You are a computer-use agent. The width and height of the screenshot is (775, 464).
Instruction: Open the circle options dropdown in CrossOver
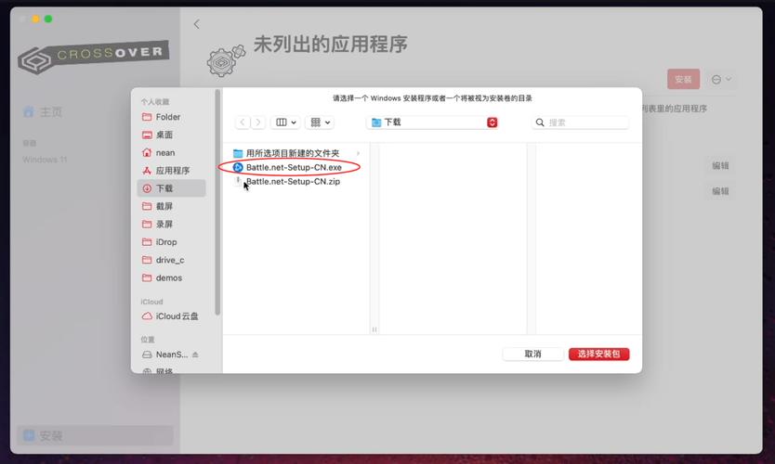(x=721, y=79)
